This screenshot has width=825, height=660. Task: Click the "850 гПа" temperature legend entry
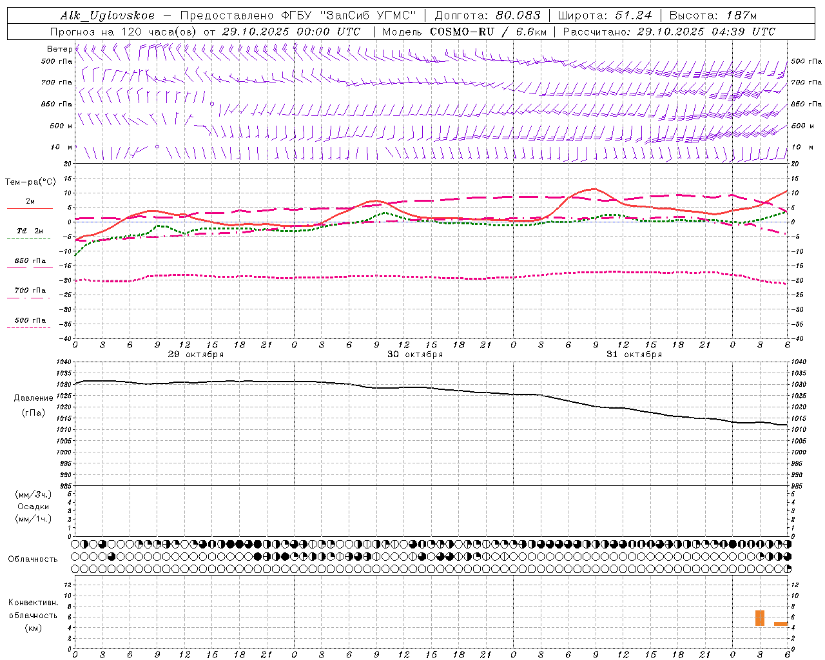pos(30,261)
